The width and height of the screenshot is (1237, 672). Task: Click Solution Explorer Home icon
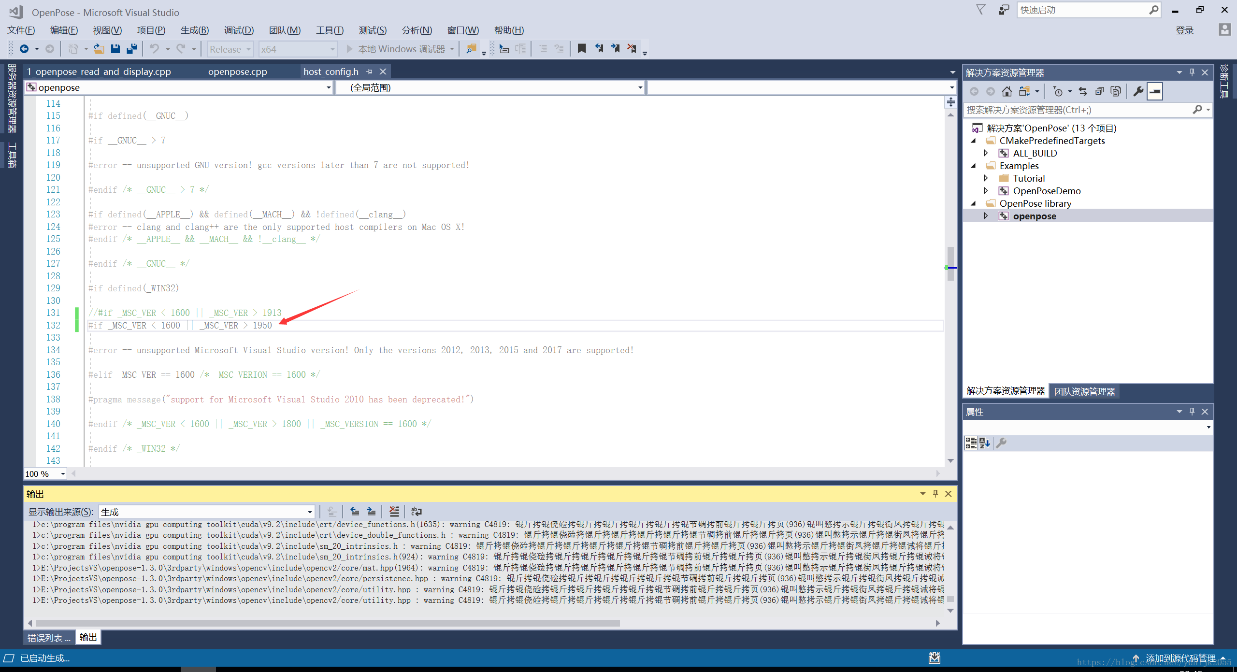click(1007, 91)
